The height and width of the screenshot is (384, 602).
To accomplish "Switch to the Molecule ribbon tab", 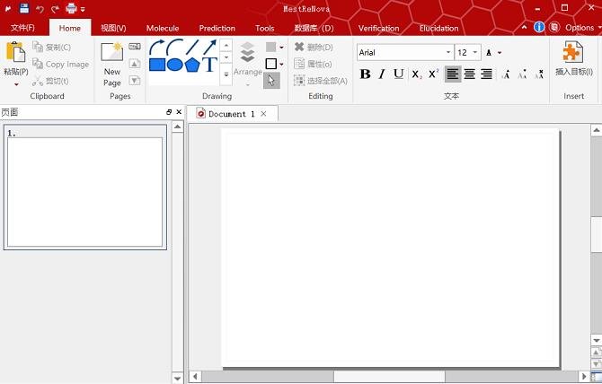I will (x=163, y=29).
